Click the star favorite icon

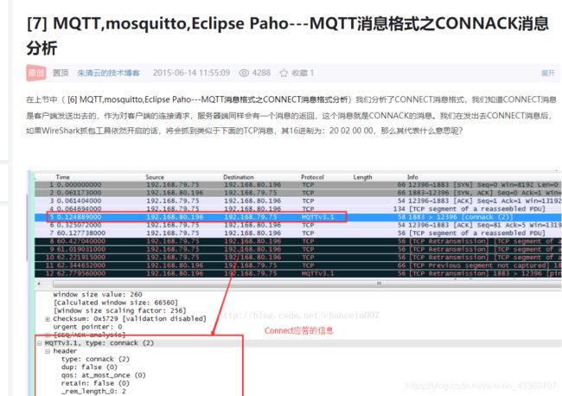284,73
